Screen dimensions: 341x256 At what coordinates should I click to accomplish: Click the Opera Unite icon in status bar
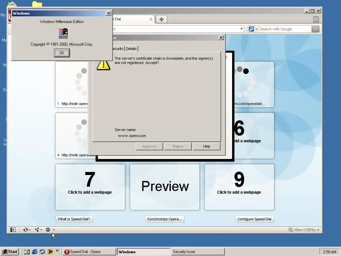(37, 230)
